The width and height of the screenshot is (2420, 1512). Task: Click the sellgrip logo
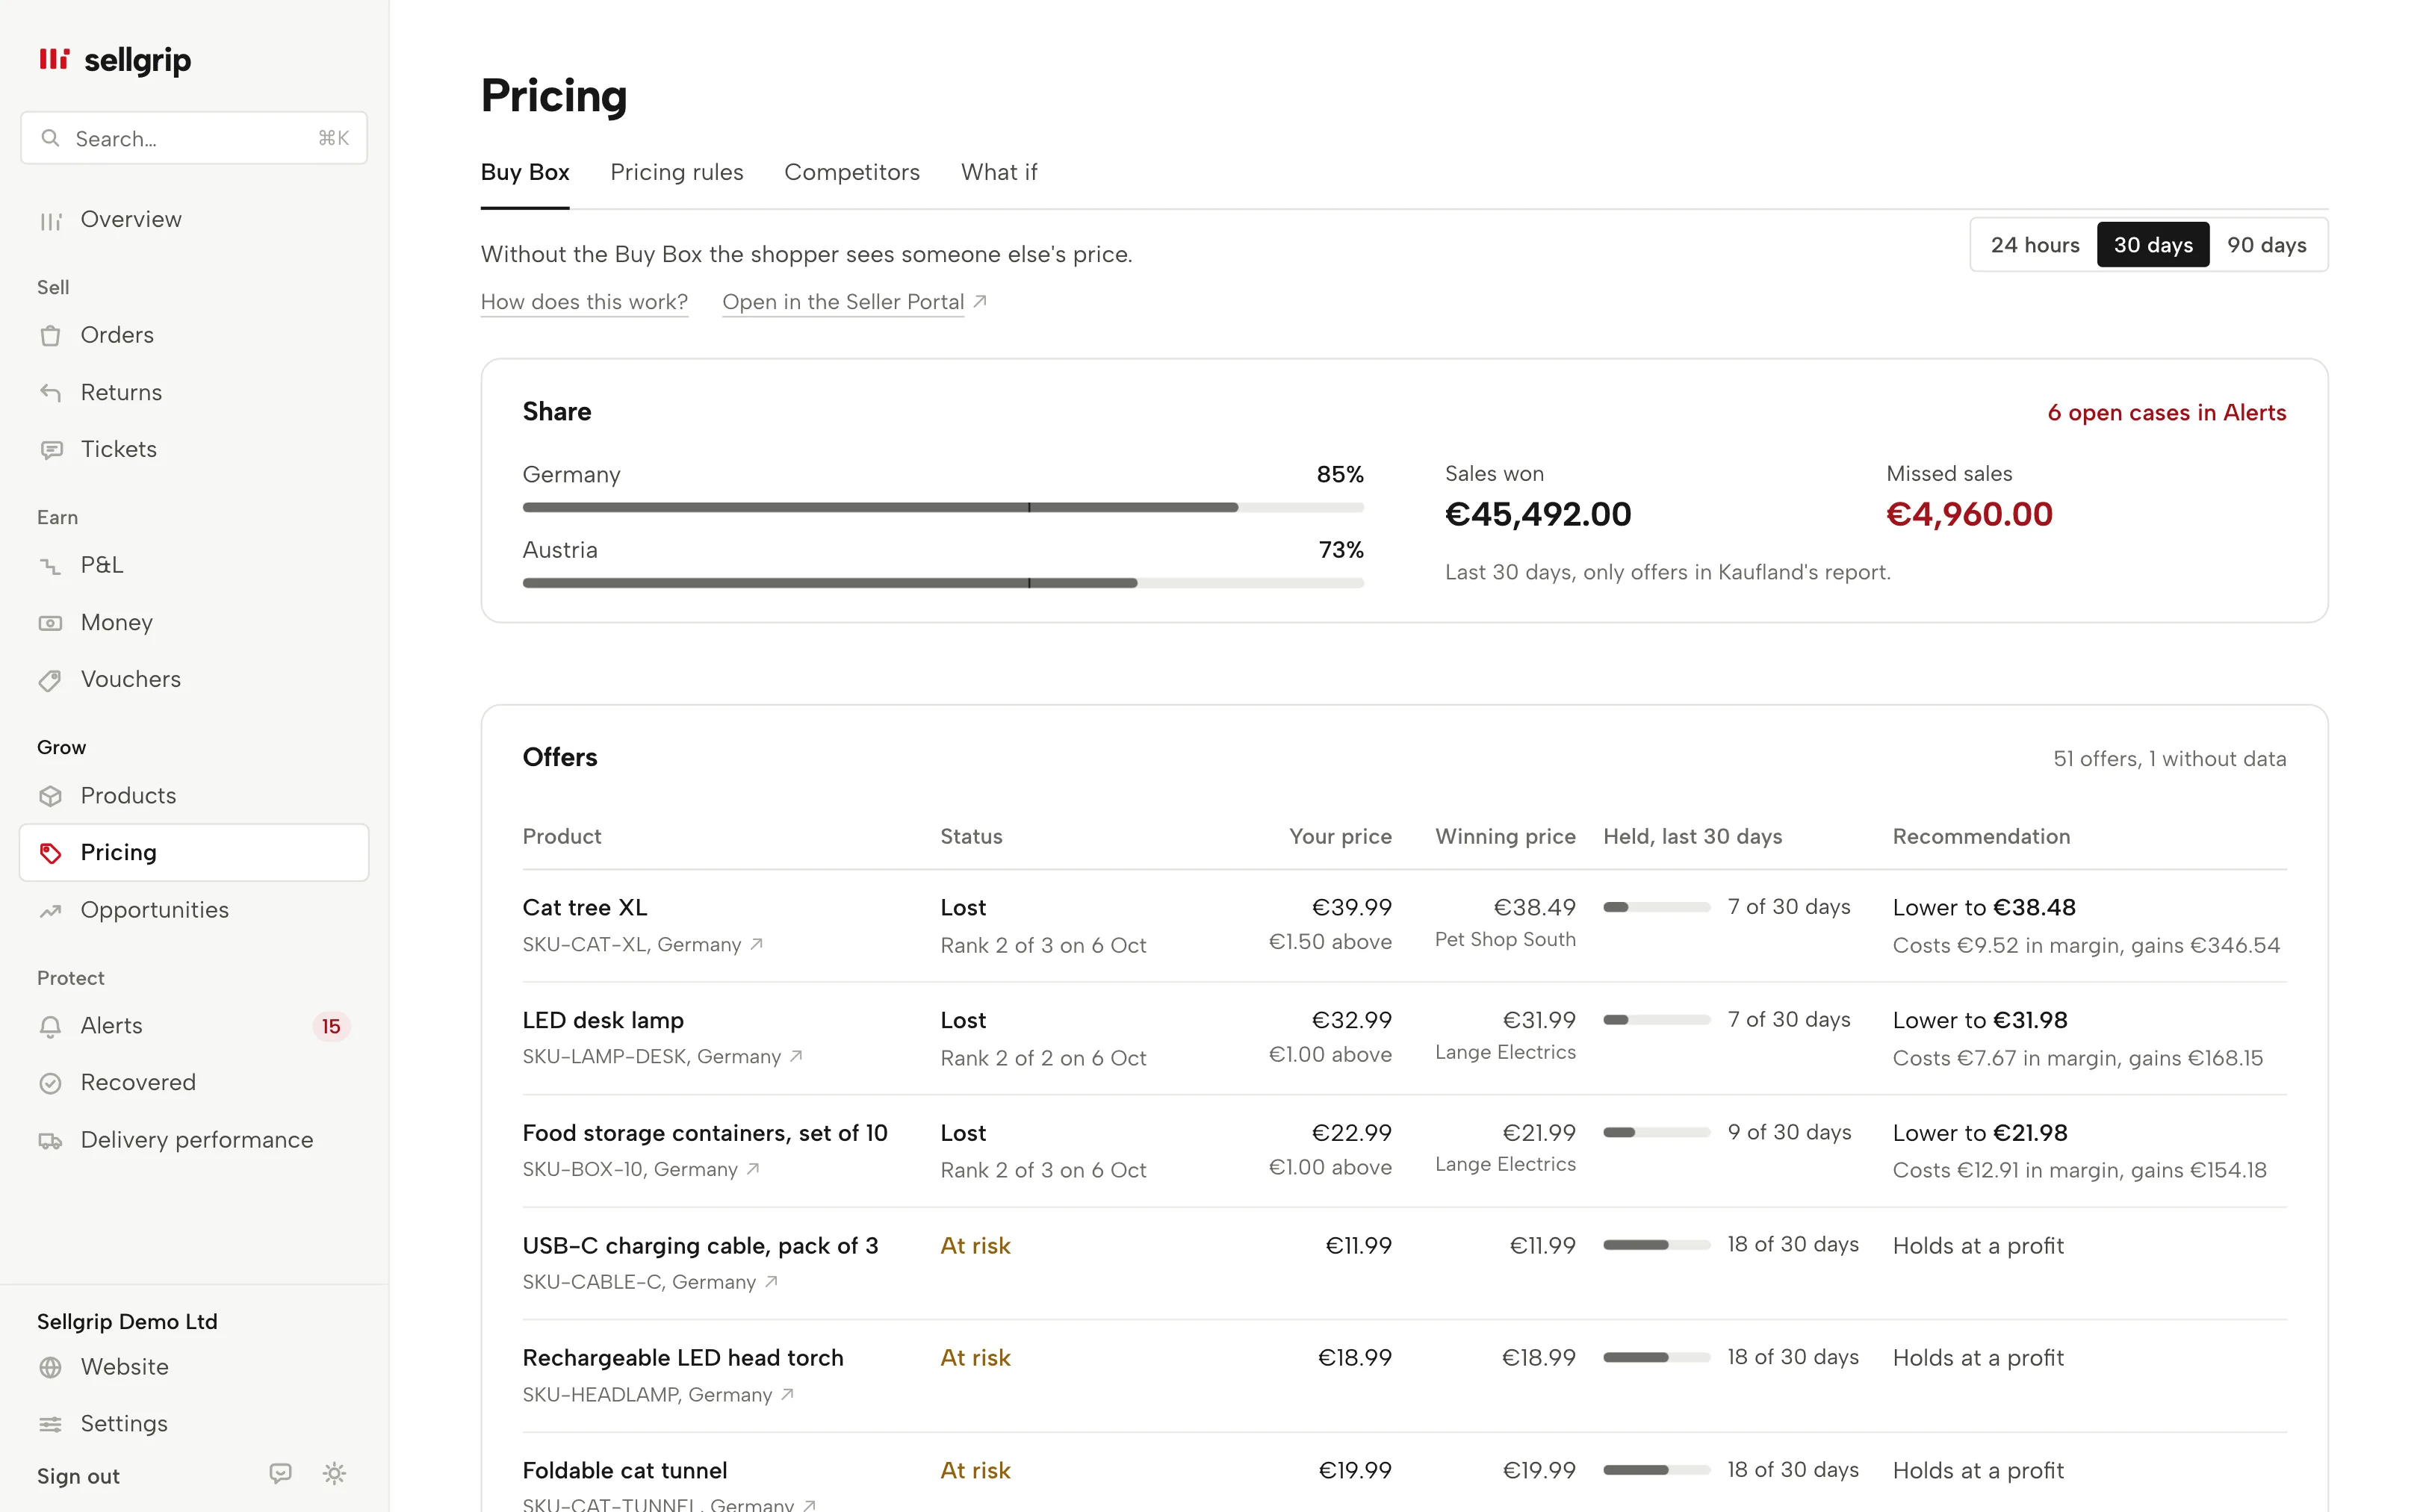click(115, 60)
